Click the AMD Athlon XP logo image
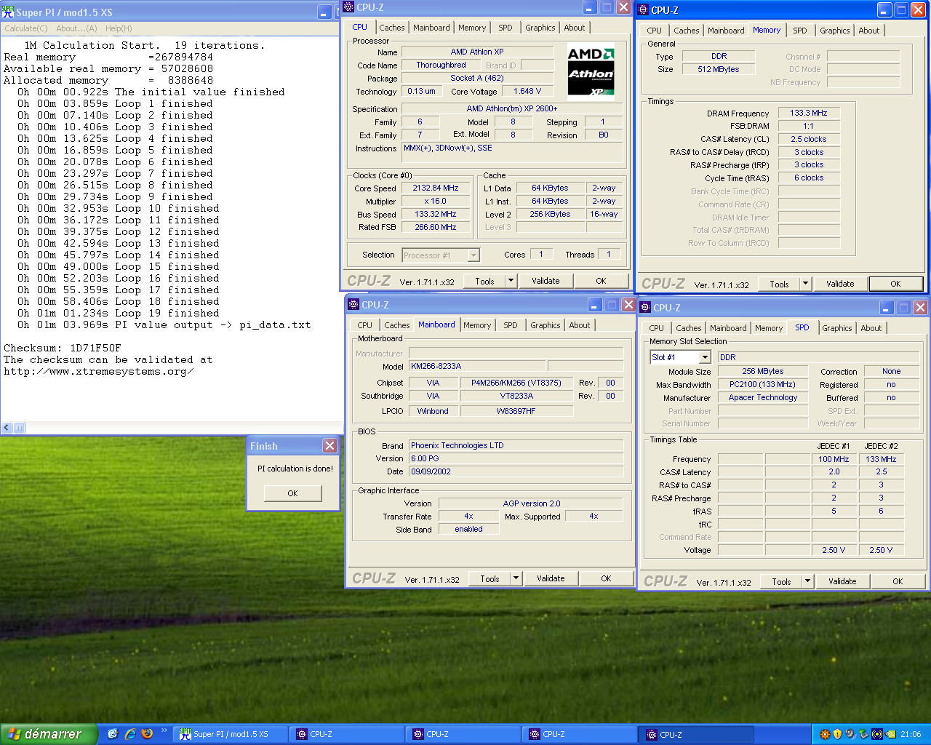 (591, 71)
